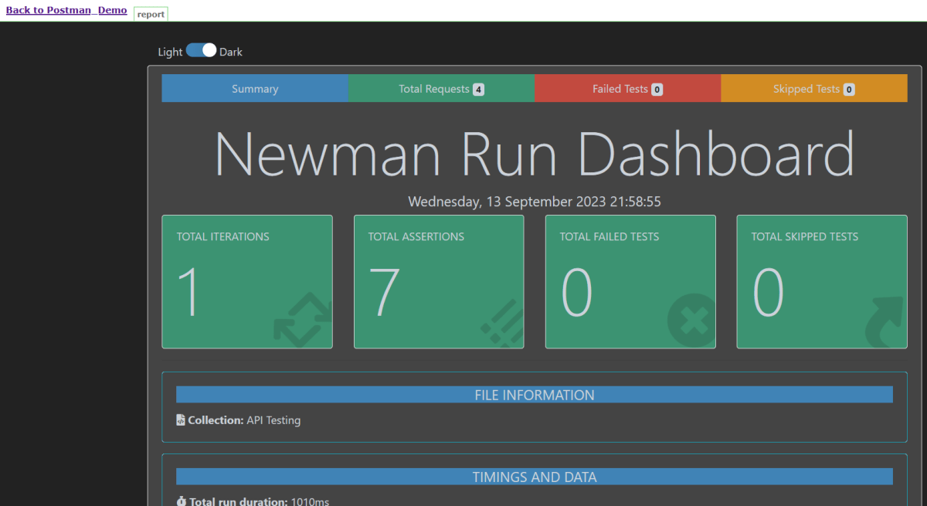Follow the Back to Postman_Demo link
Viewport: 927px width, 506px height.
pyautogui.click(x=66, y=10)
